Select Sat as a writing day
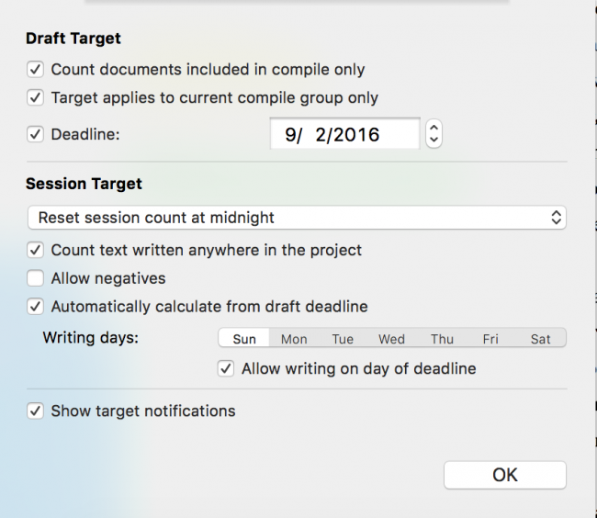This screenshot has height=518, width=597. click(x=540, y=339)
